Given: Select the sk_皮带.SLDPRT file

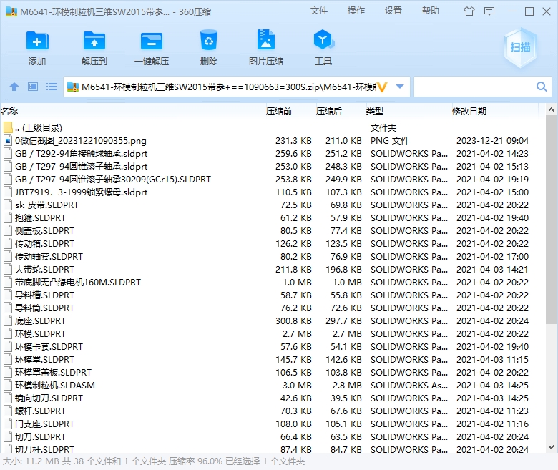Looking at the screenshot, I should click(273, 205).
